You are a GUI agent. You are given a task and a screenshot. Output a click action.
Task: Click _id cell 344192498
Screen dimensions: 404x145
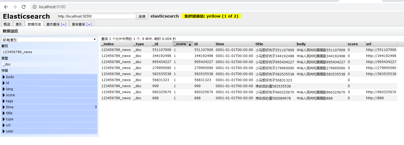(162, 56)
